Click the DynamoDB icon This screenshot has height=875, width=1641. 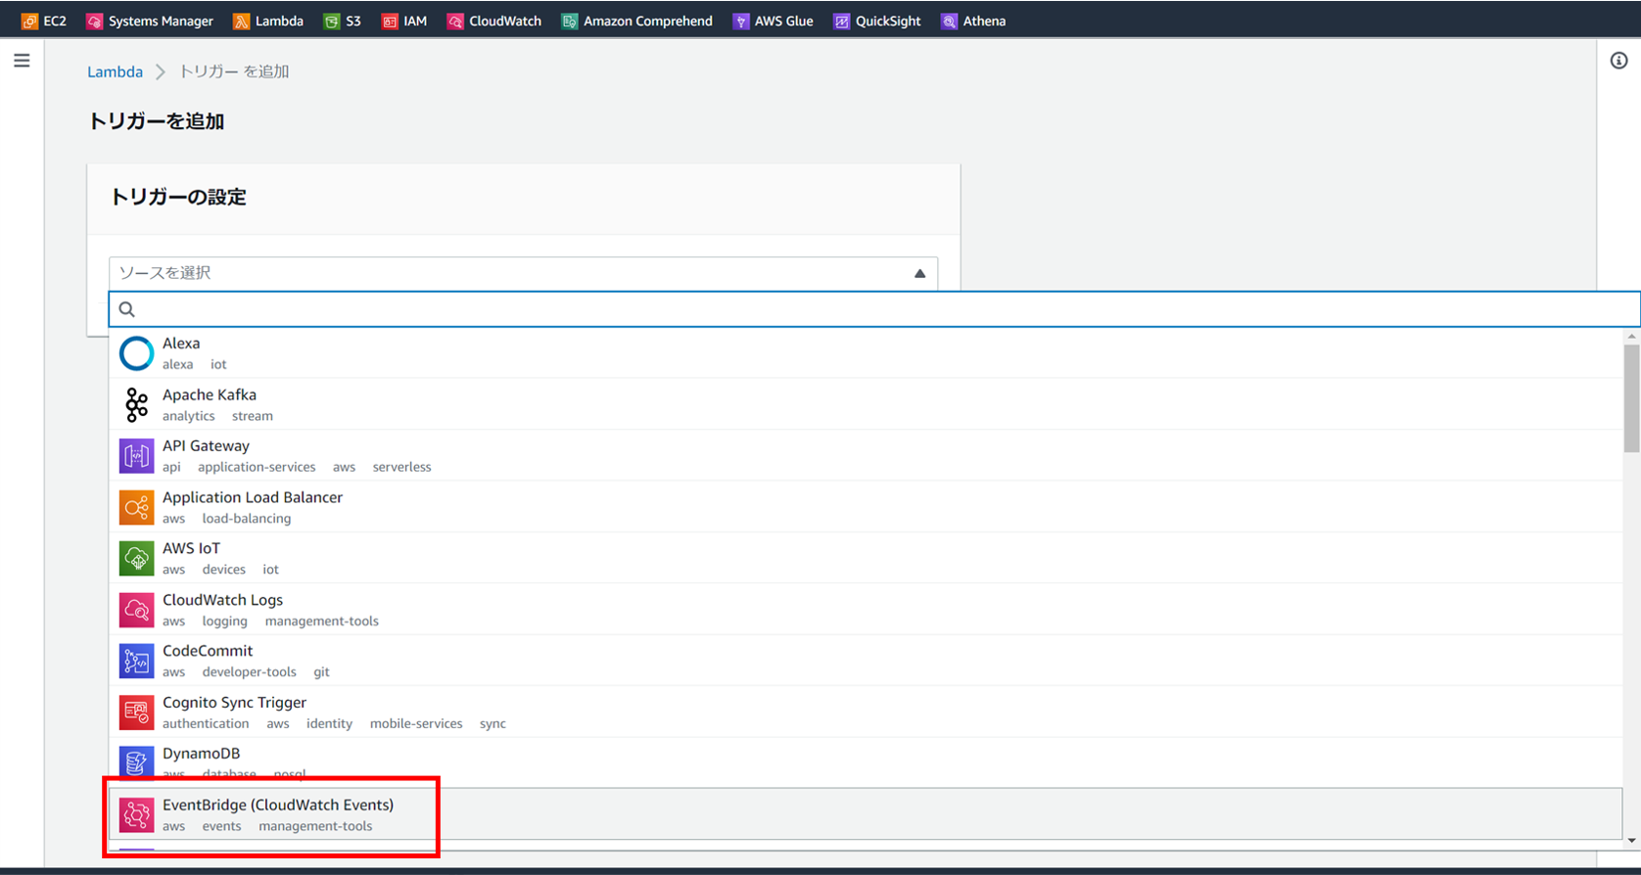tap(136, 763)
